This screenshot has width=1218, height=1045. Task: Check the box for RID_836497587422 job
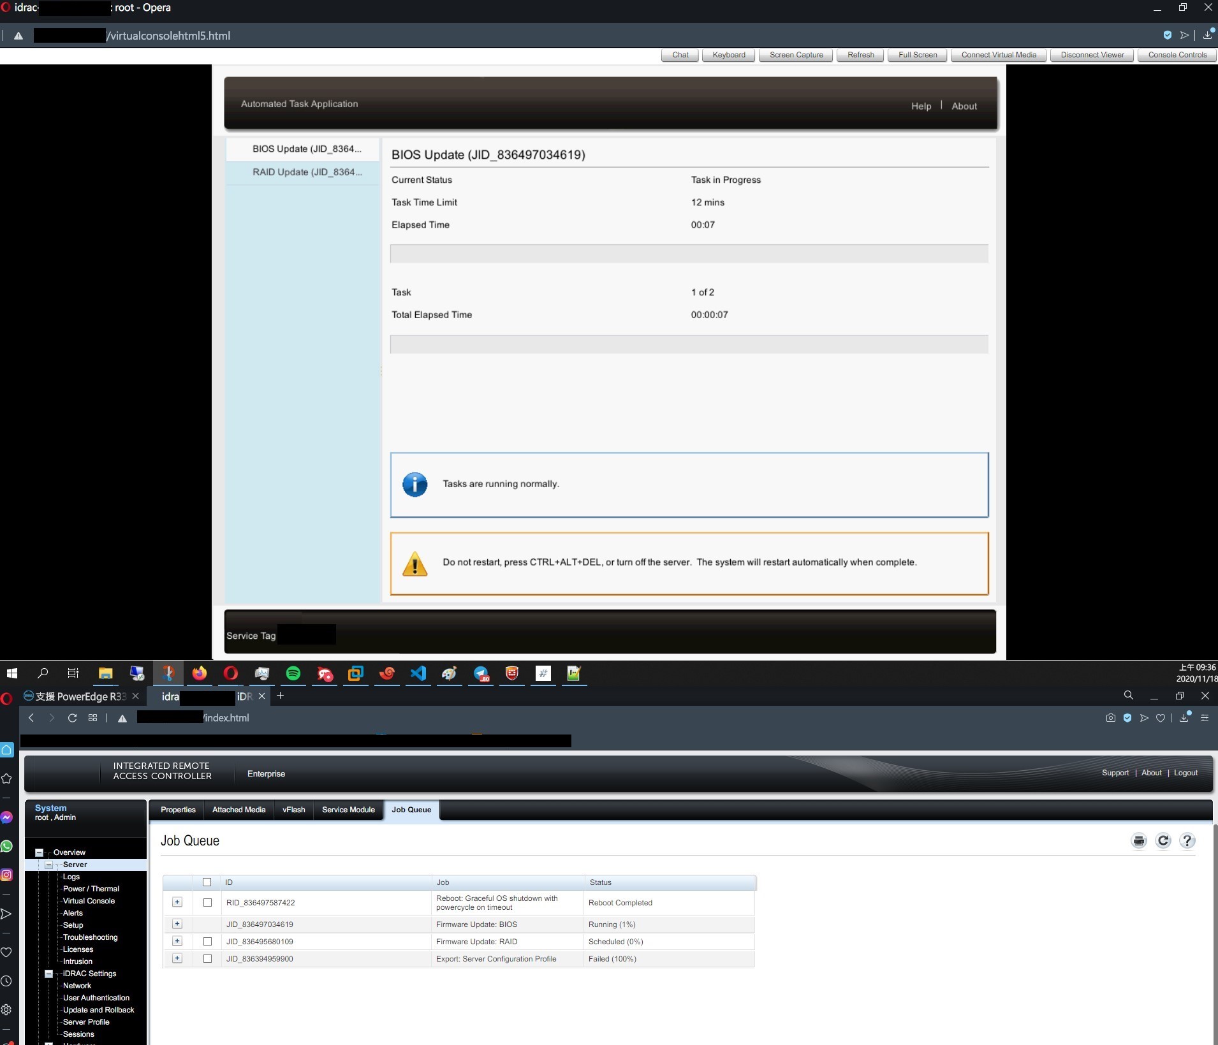click(x=207, y=903)
